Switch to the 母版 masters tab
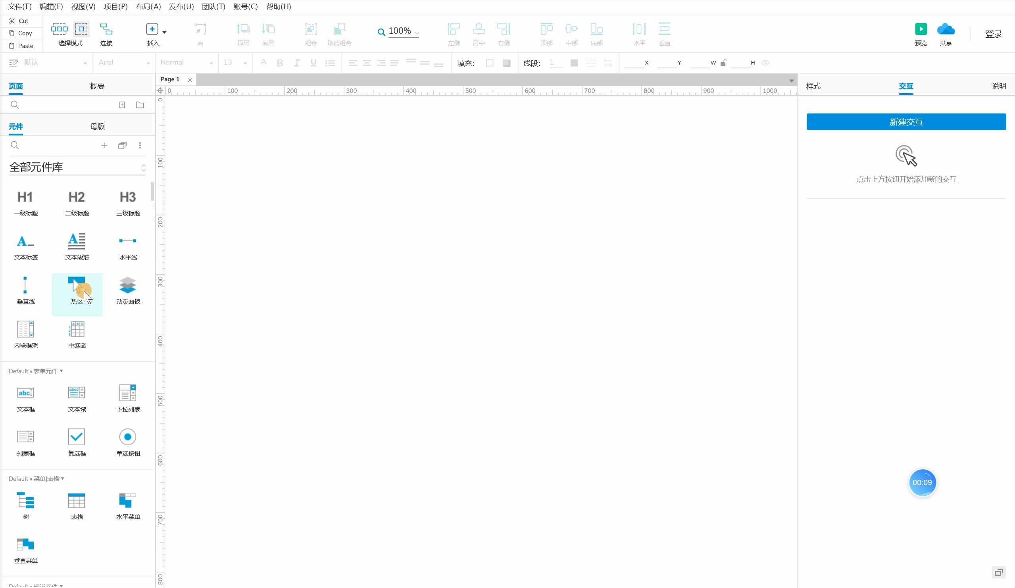The image size is (1015, 588). pyautogui.click(x=97, y=127)
